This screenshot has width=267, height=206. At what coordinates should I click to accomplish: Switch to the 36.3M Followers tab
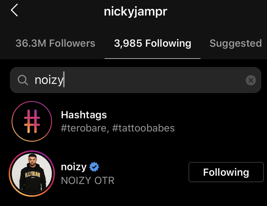pos(55,43)
